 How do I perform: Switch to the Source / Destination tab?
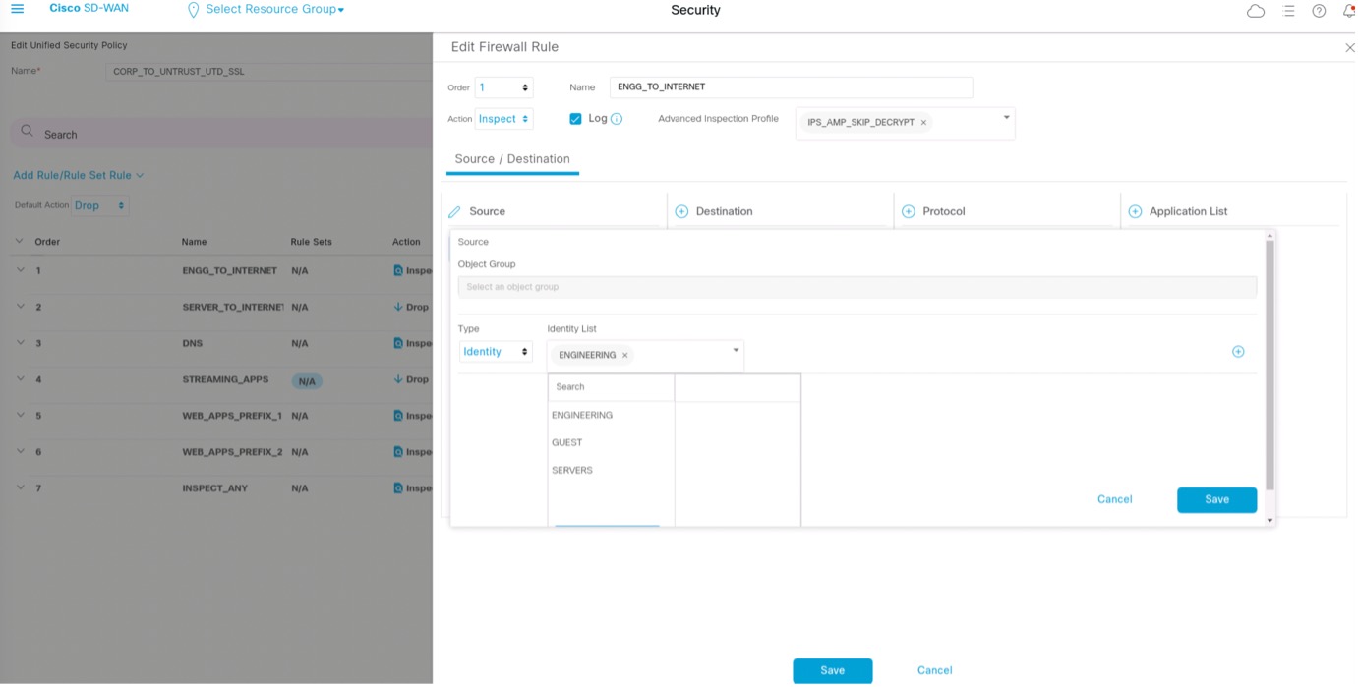tap(511, 158)
